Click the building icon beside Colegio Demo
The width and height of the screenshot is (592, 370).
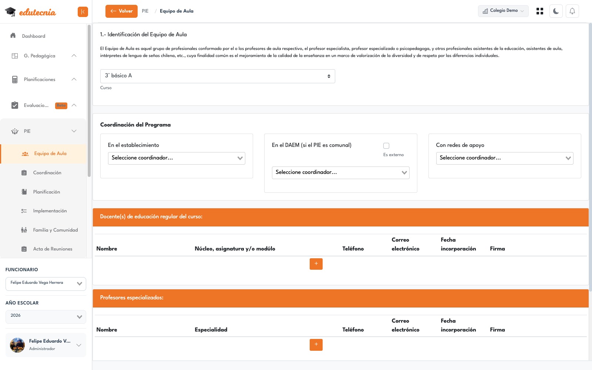485,11
